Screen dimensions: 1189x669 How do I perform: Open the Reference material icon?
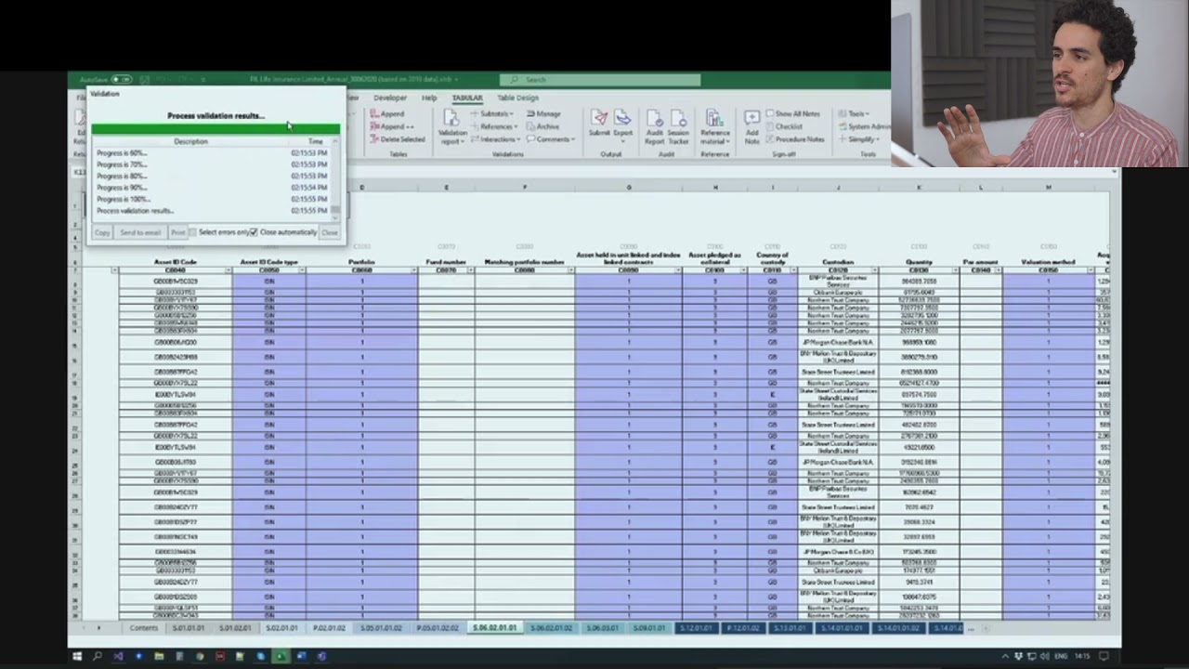click(x=714, y=126)
